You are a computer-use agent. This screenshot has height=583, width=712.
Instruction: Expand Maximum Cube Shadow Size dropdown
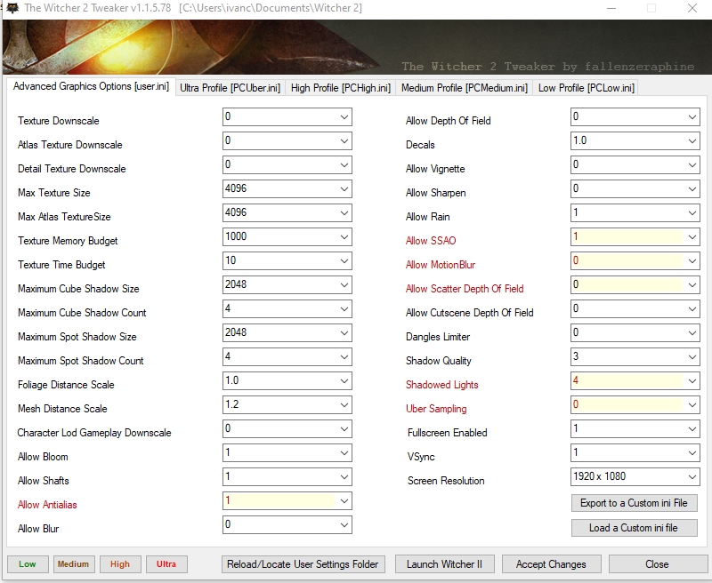pyautogui.click(x=287, y=285)
